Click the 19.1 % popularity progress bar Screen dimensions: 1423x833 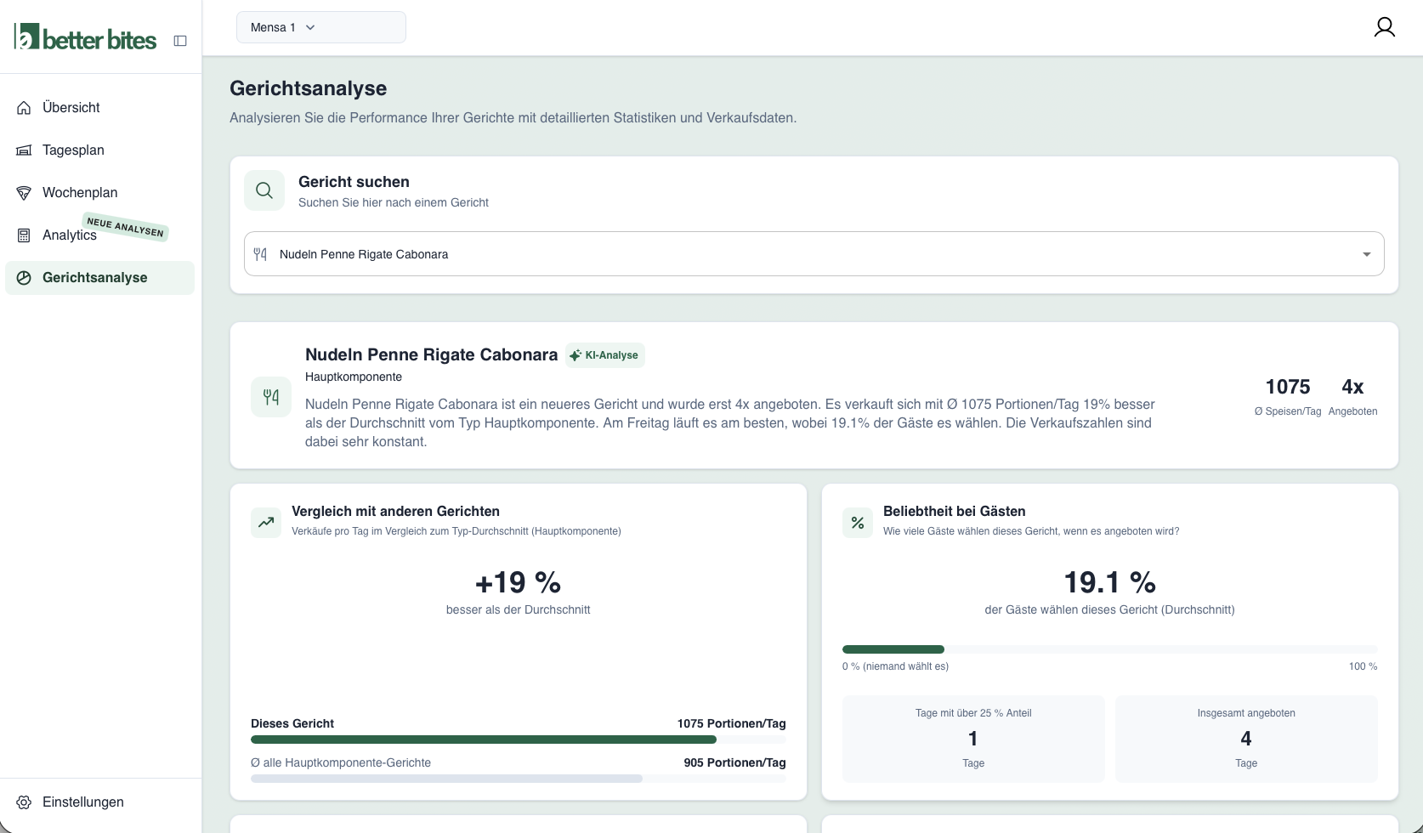[1109, 649]
